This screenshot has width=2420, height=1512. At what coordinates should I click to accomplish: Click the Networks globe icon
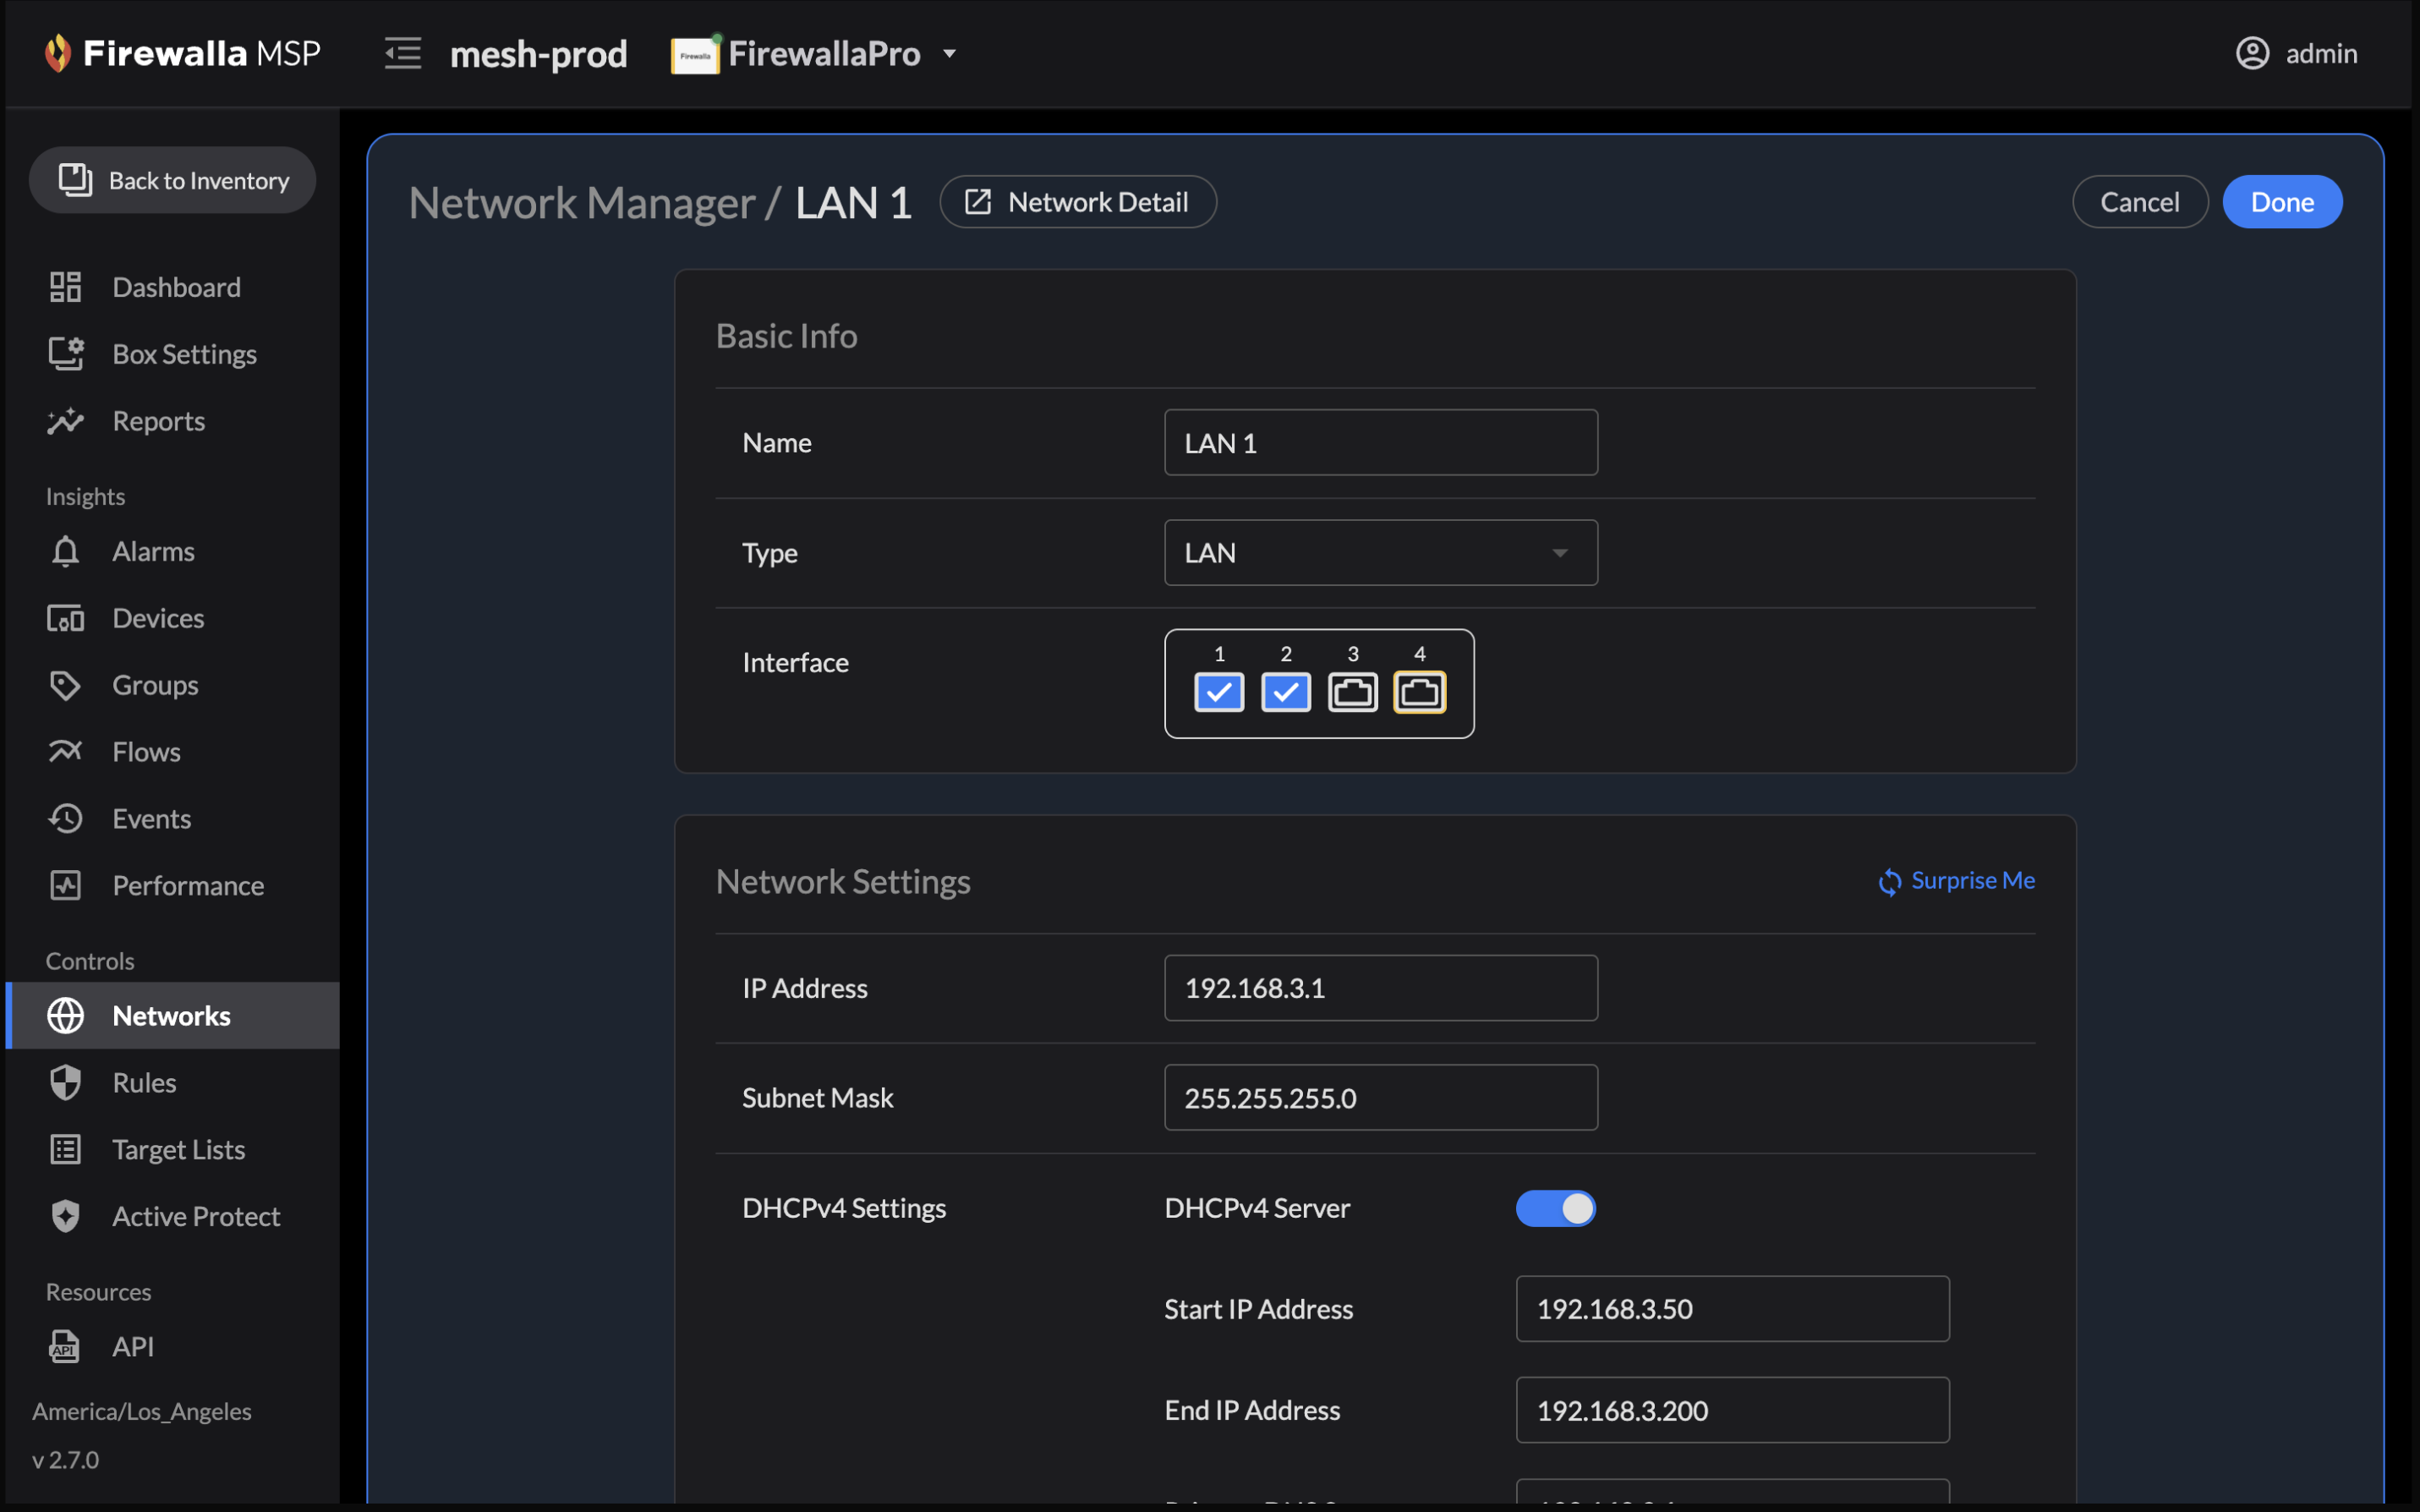pos(66,1016)
